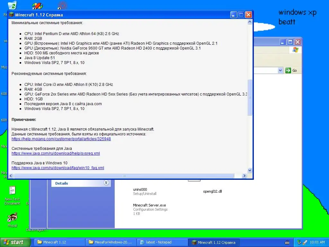329x247 pixels.
Task: Open the help.mojang.com articles link
Action: (x=61, y=139)
